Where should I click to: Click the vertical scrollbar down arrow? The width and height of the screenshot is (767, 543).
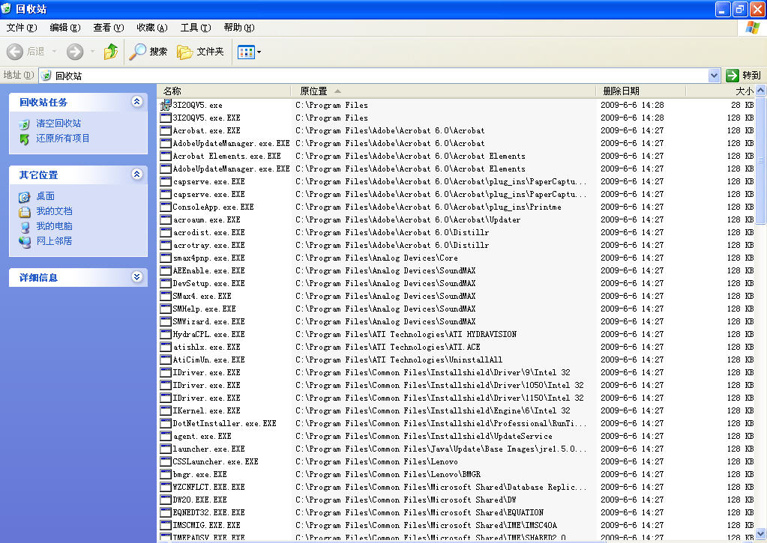[x=761, y=533]
